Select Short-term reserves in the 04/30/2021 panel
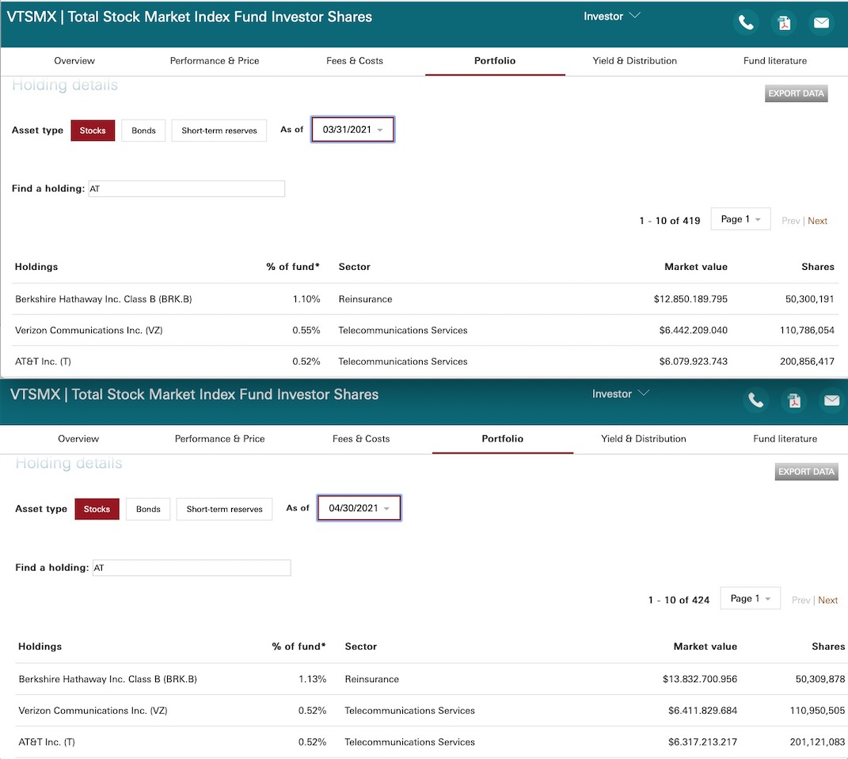The width and height of the screenshot is (848, 759). [224, 509]
